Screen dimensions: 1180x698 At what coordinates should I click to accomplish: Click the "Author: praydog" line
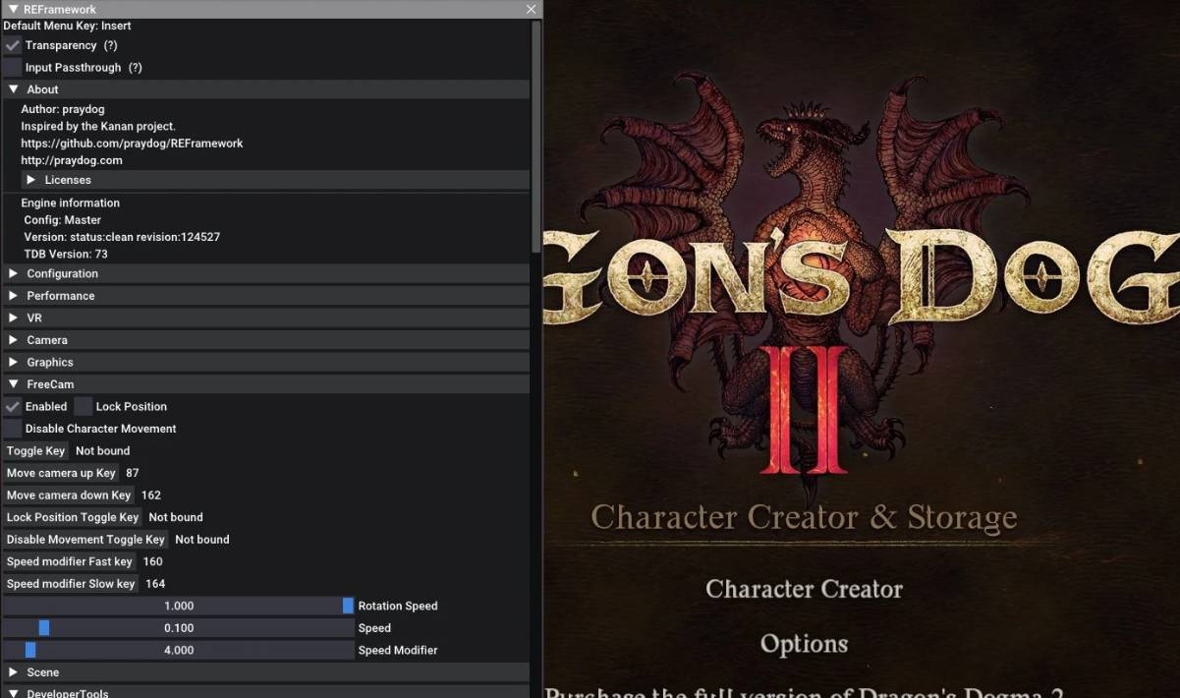(63, 109)
